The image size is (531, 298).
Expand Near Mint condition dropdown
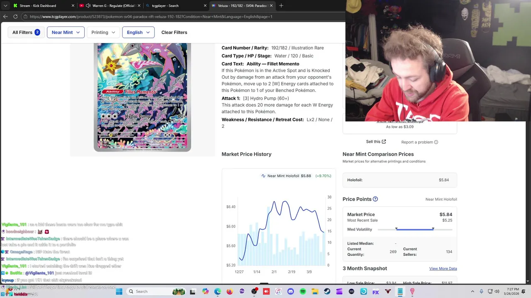click(66, 32)
